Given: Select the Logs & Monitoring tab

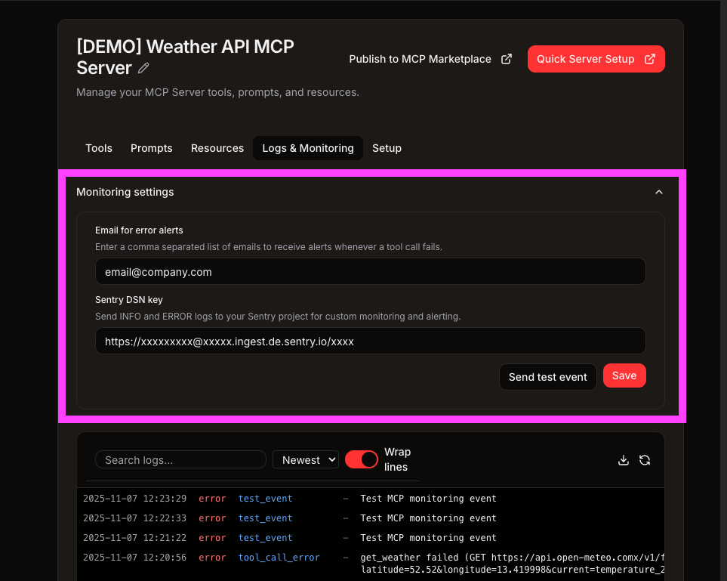Looking at the screenshot, I should 307,148.
